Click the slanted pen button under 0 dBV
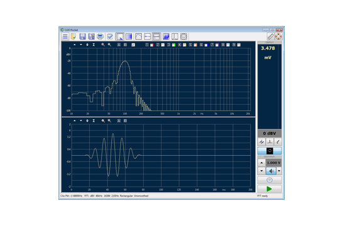 pyautogui.click(x=278, y=142)
